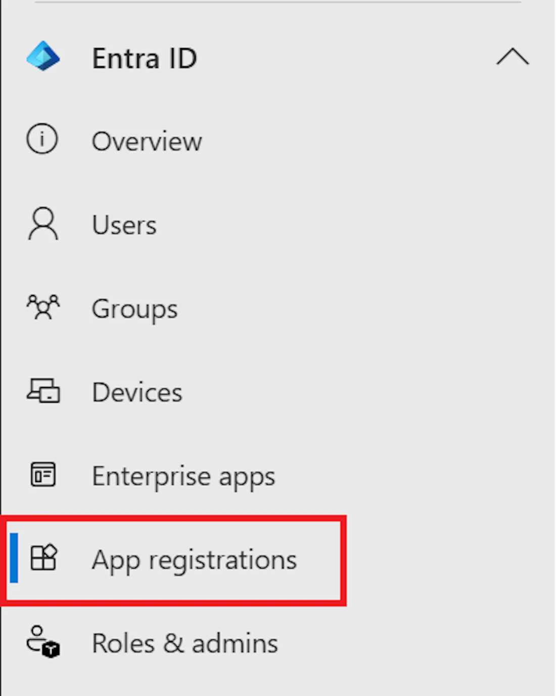Open the Overview page
The height and width of the screenshot is (696, 556).
[x=147, y=141]
